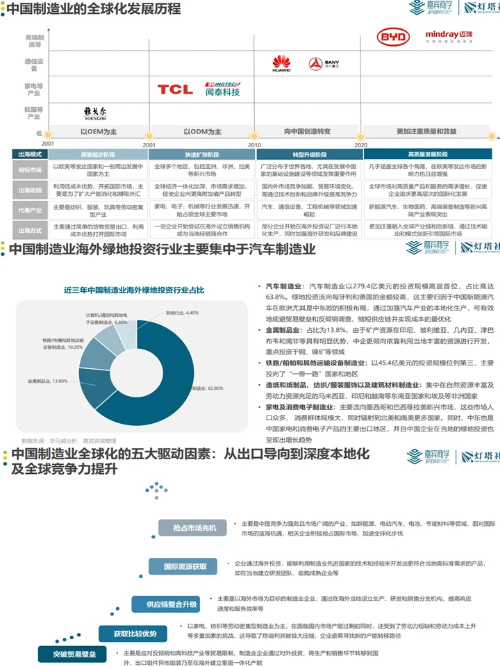
Task: Click 嘉宾商学 logo beside the 海外绿地投资 title
Action: tap(427, 247)
